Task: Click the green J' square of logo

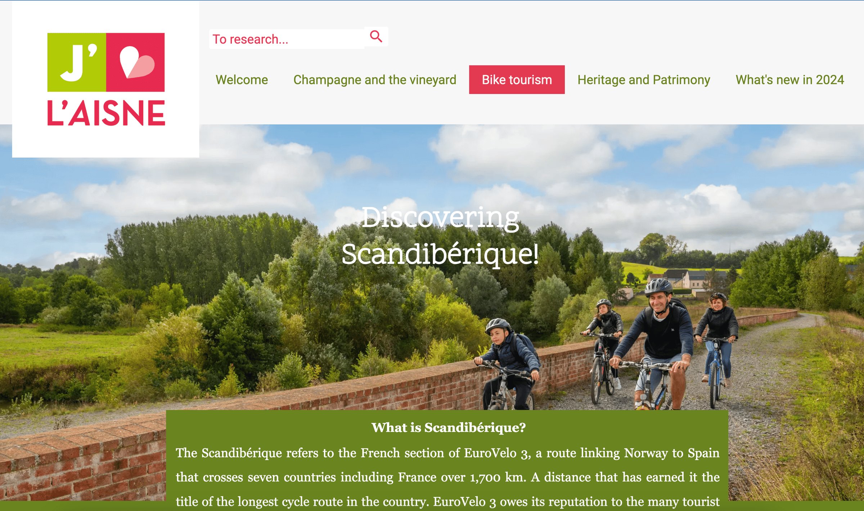Action: pos(77,62)
